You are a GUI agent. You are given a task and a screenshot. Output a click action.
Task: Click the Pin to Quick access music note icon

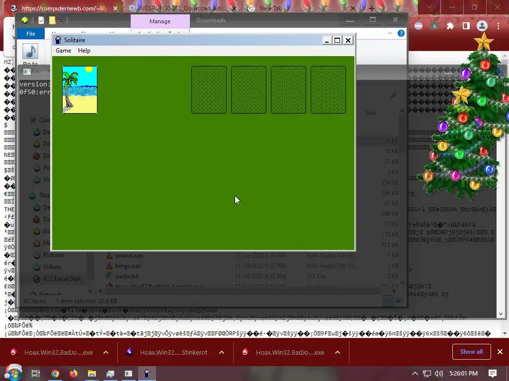coord(30,51)
